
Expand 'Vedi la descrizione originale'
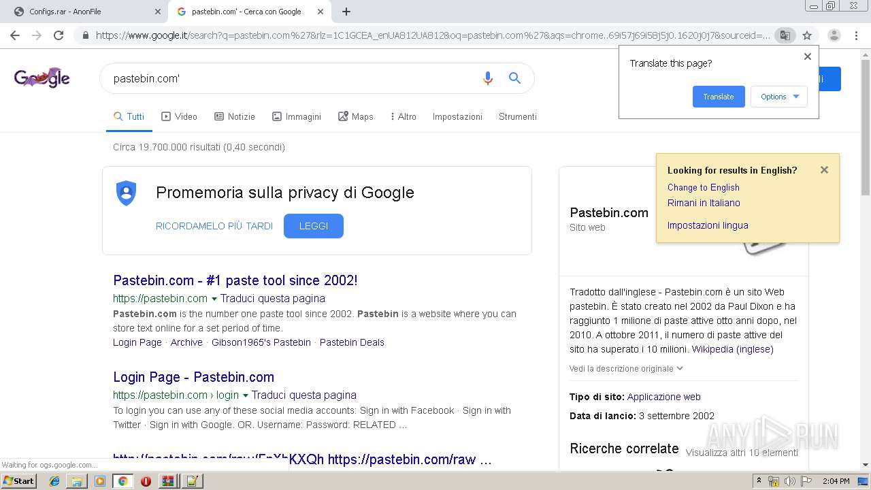(x=626, y=368)
